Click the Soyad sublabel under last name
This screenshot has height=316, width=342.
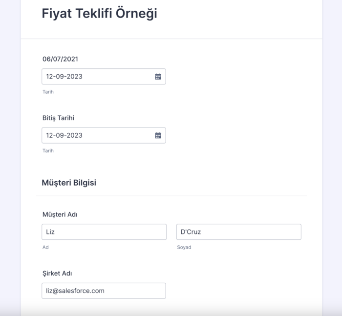[x=184, y=247]
